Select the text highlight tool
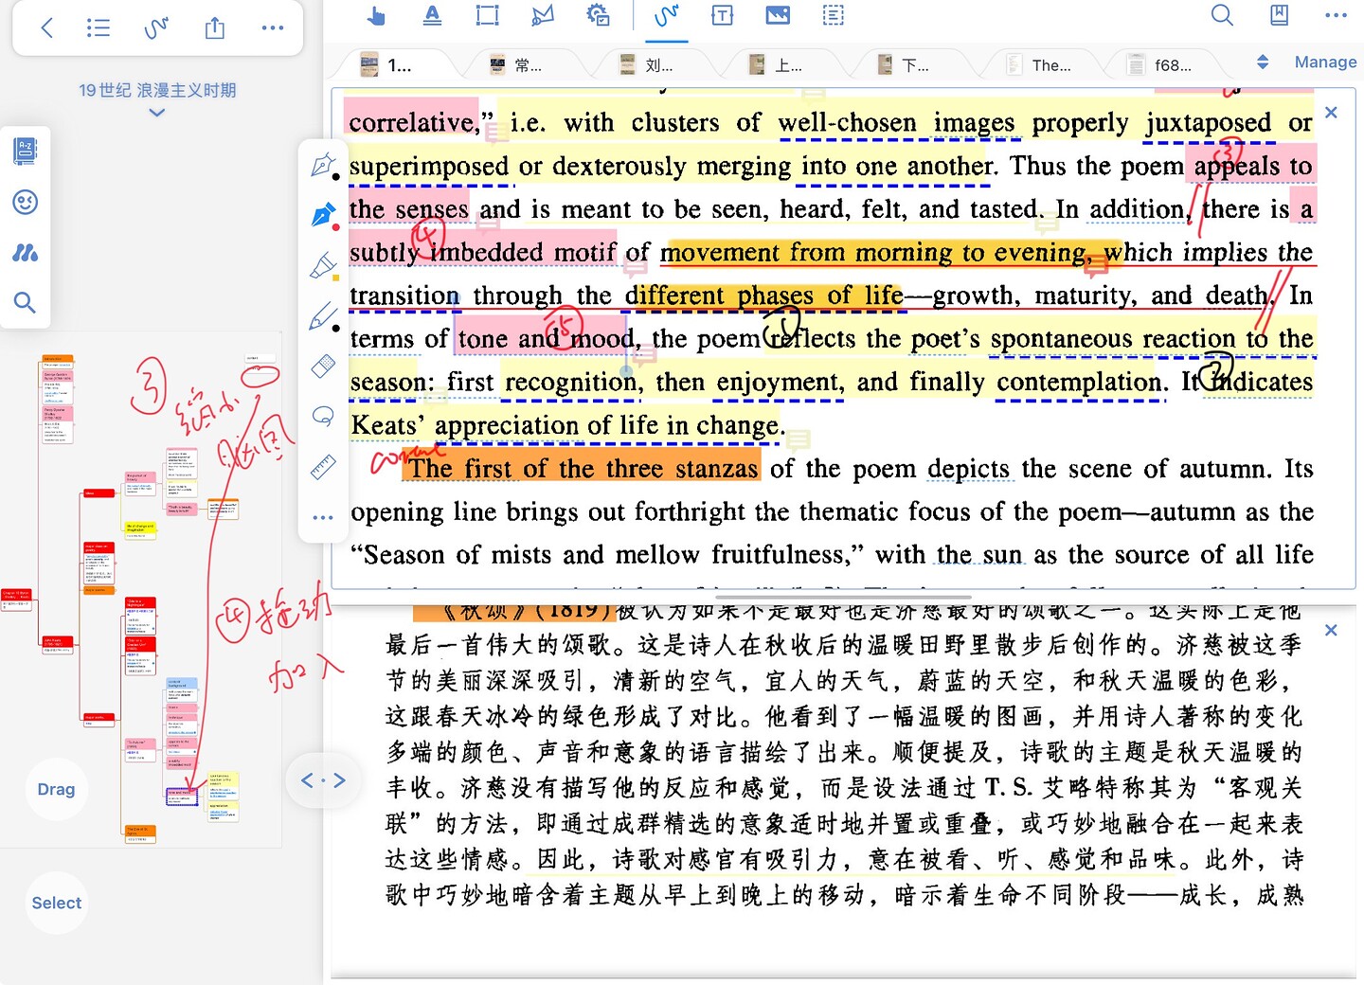 click(x=432, y=15)
